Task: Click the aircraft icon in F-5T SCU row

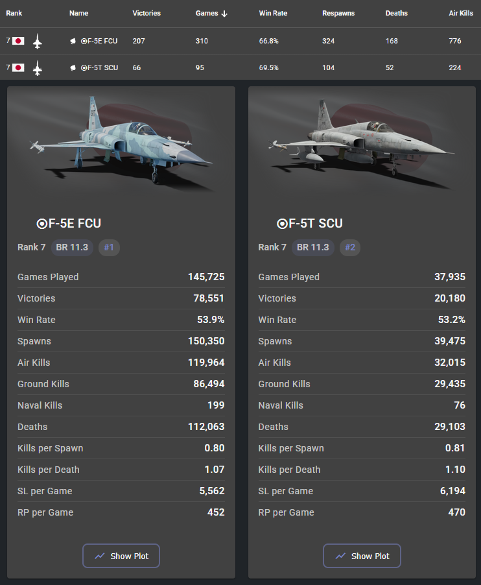Action: click(38, 68)
